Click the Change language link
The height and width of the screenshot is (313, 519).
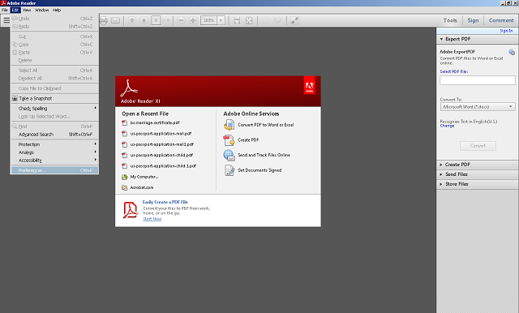pyautogui.click(x=447, y=126)
